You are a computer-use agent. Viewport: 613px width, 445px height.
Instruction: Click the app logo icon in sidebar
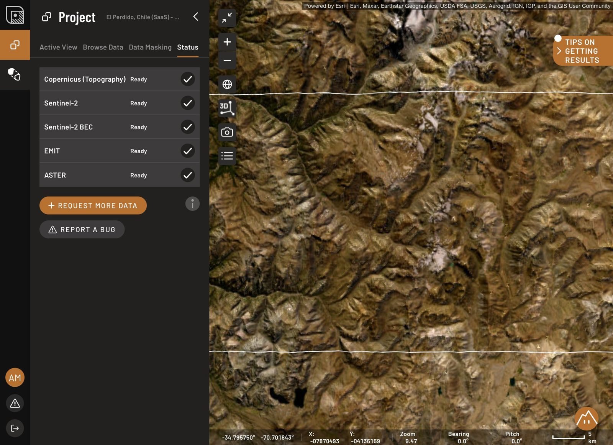click(x=15, y=15)
